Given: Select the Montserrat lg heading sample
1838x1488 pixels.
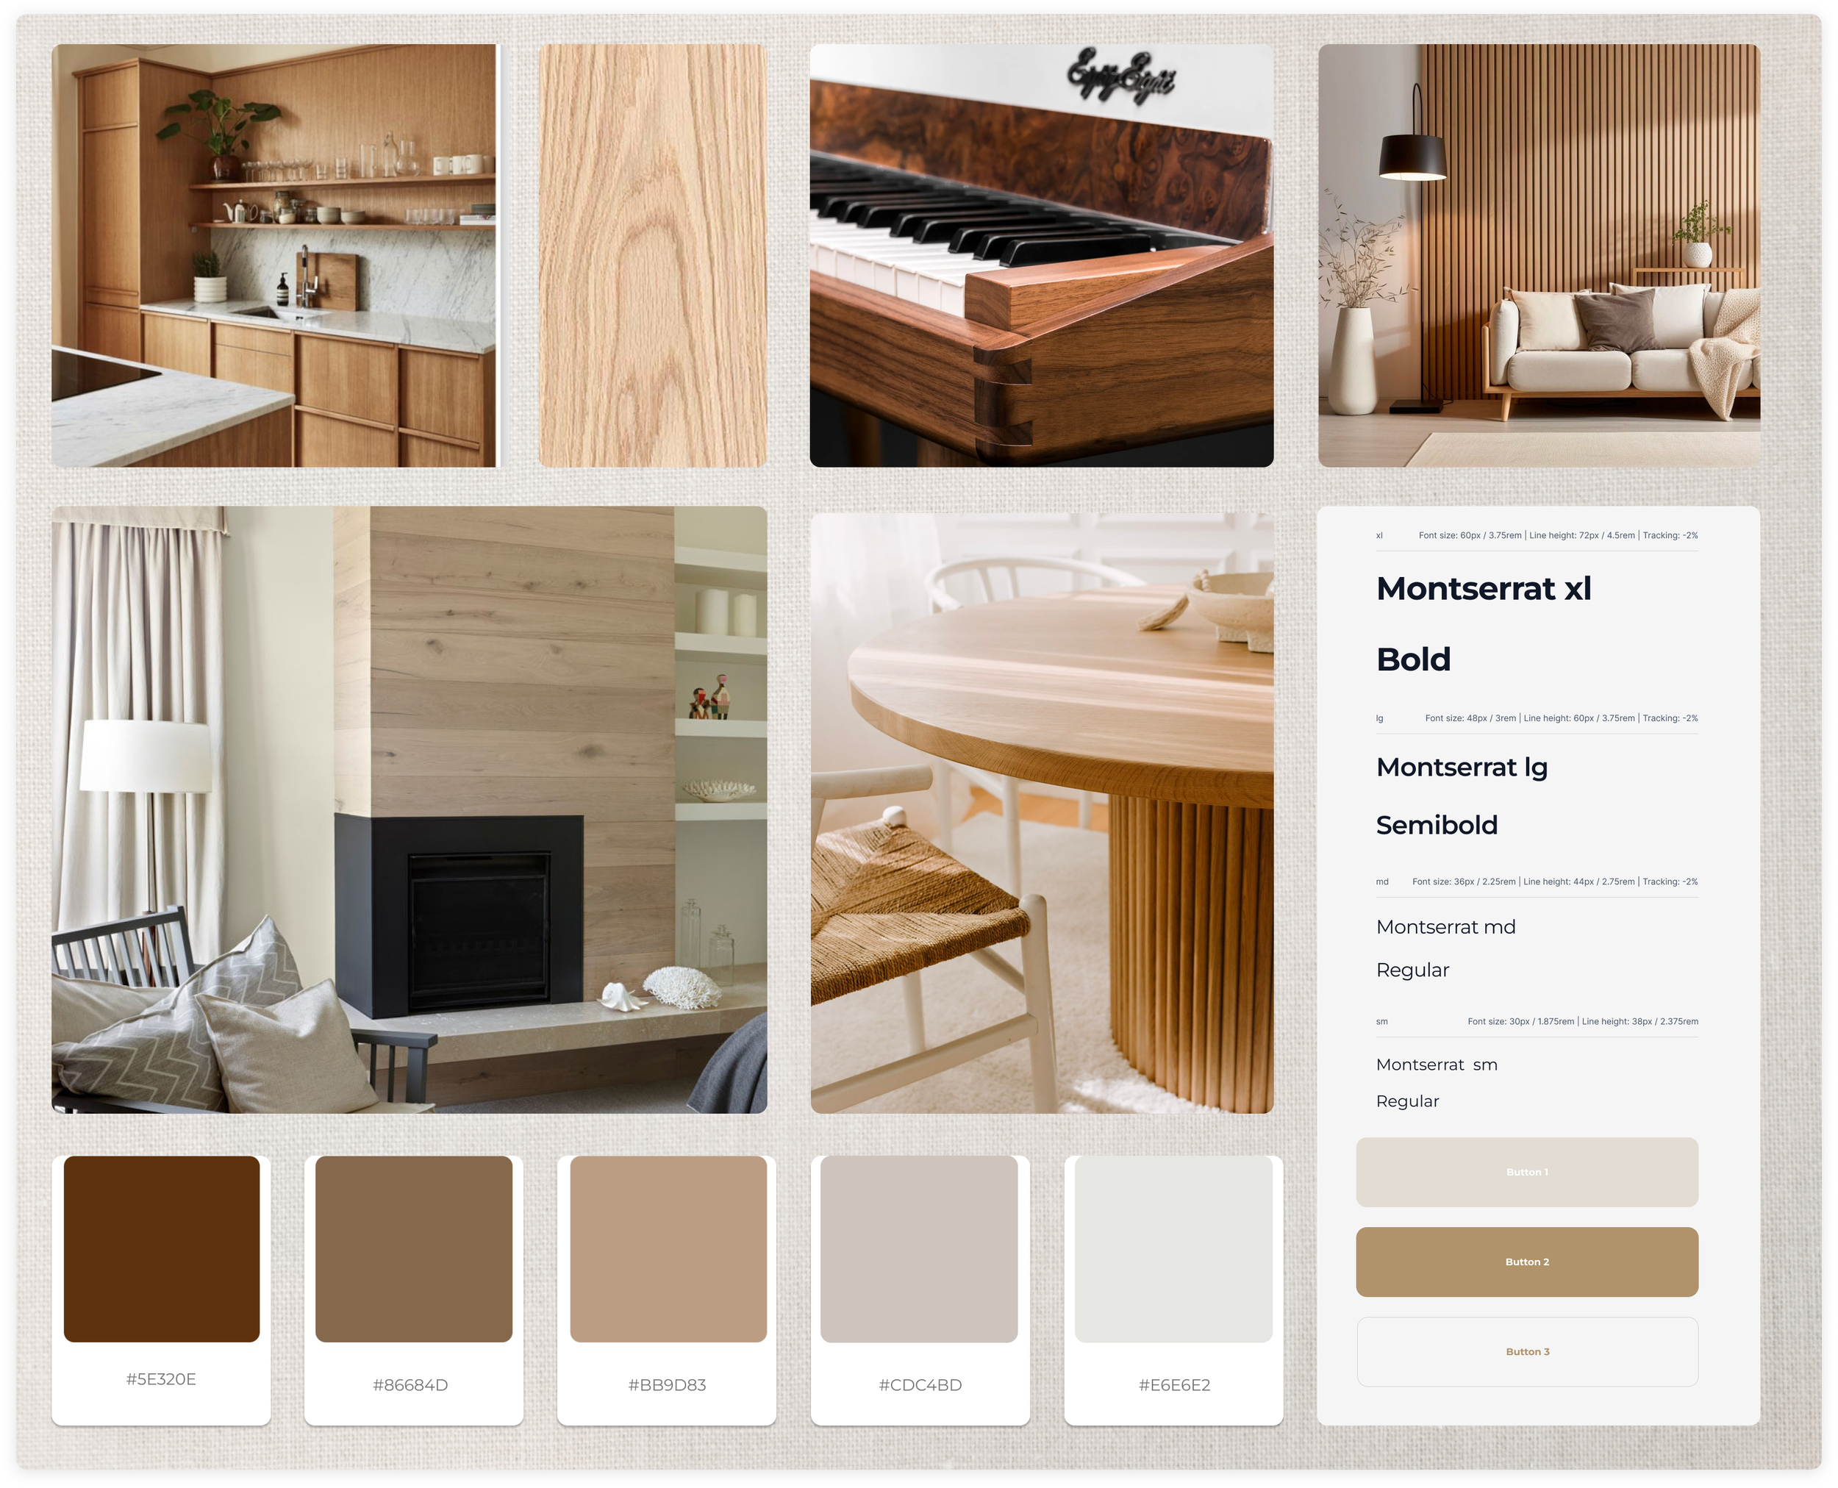Looking at the screenshot, I should pos(1461,767).
